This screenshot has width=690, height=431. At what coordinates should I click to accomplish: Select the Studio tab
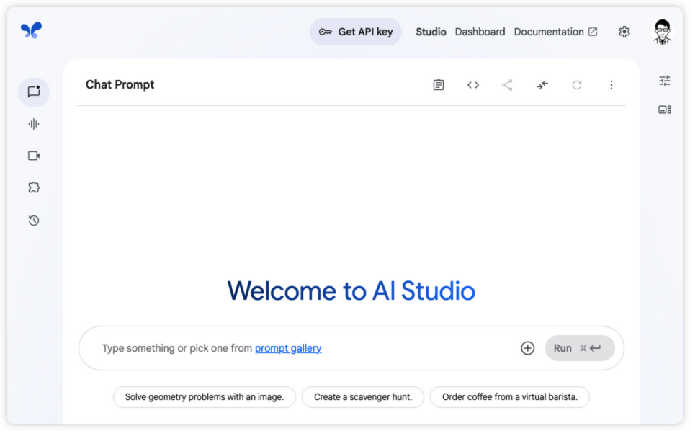[x=431, y=32]
